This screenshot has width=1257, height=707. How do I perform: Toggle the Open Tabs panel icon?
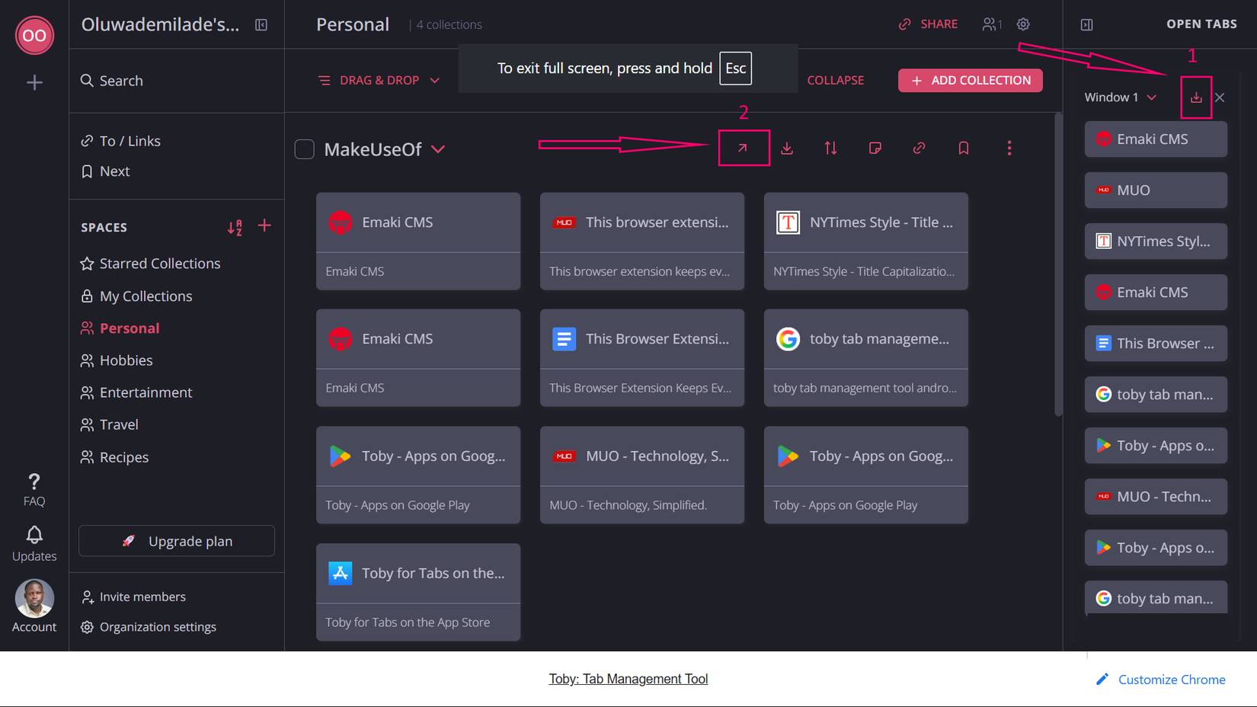click(1087, 25)
